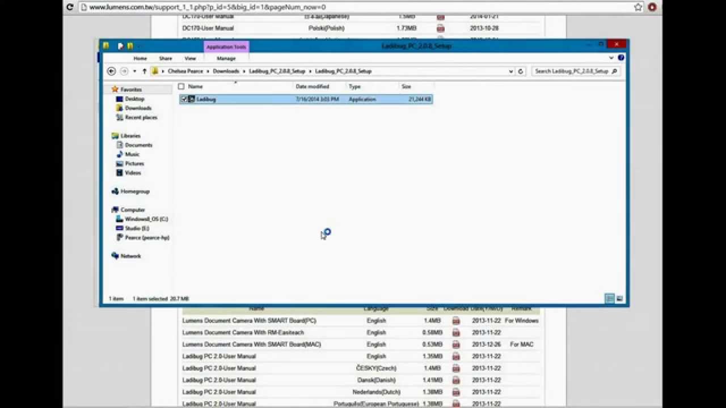726x408 pixels.
Task: Download Danish Ladibug manual PDF icon
Action: click(456, 380)
